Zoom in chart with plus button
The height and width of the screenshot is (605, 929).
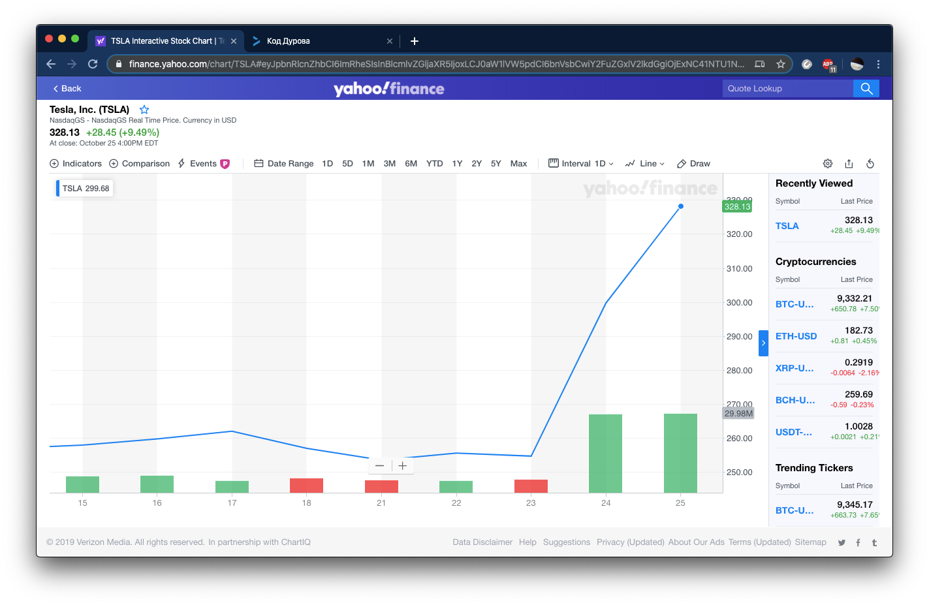pos(403,466)
